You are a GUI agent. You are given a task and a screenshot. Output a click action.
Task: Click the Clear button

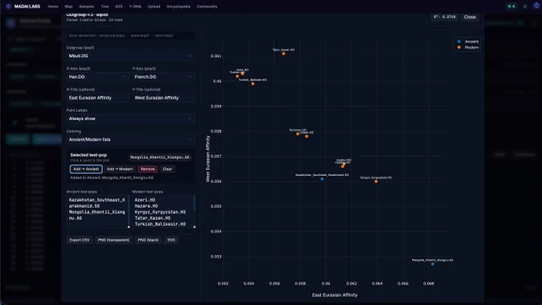click(167, 169)
